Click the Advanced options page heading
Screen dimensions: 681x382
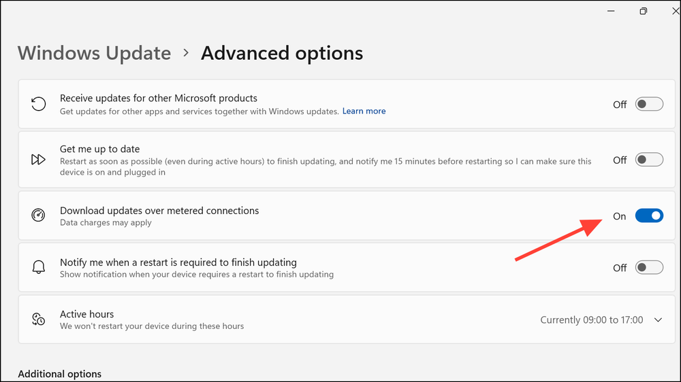tap(281, 53)
